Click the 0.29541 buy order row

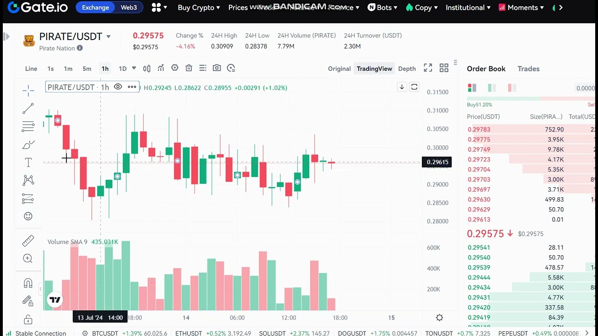pyautogui.click(x=531, y=247)
